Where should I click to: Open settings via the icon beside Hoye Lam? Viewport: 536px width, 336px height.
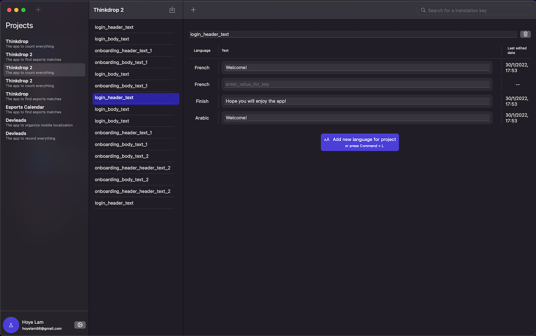[x=80, y=325]
